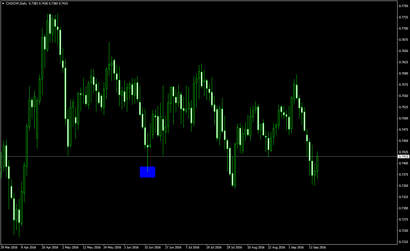Click the 0.7725 price axis label
Image resolution: width=410 pixels, height=251 pixels.
tap(404, 17)
